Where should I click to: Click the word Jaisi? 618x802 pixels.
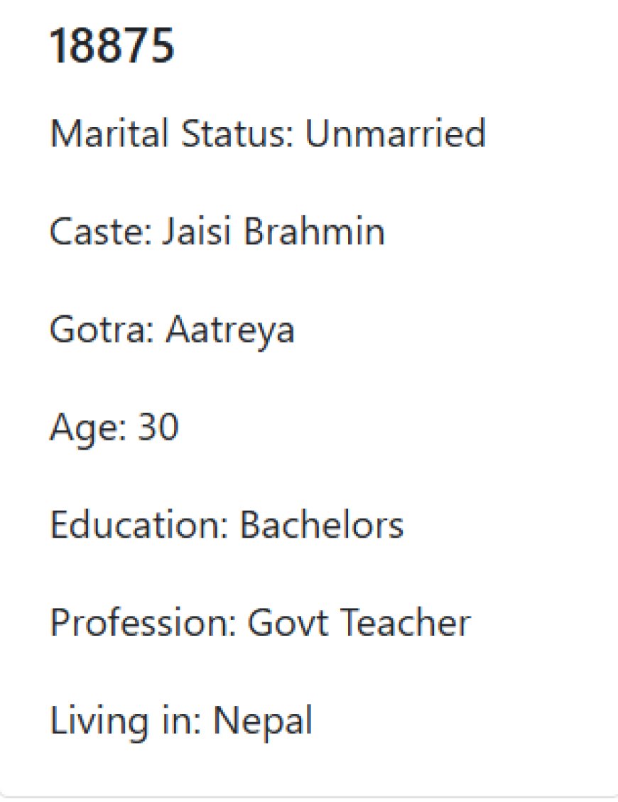(x=197, y=231)
